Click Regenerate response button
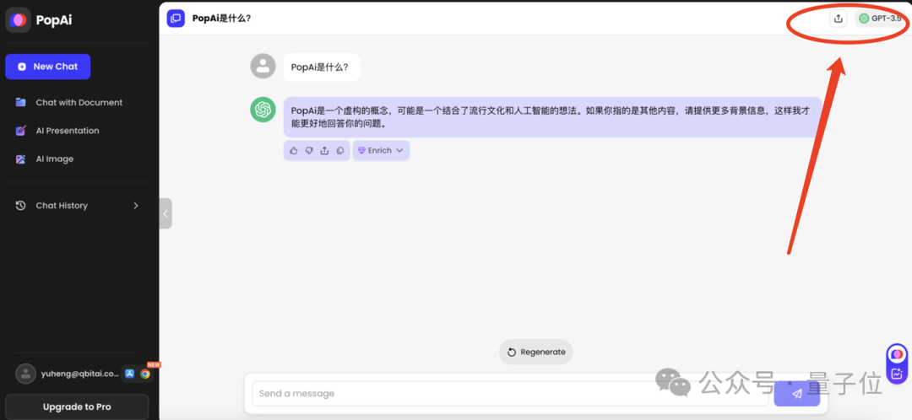Image resolution: width=912 pixels, height=420 pixels. click(536, 352)
